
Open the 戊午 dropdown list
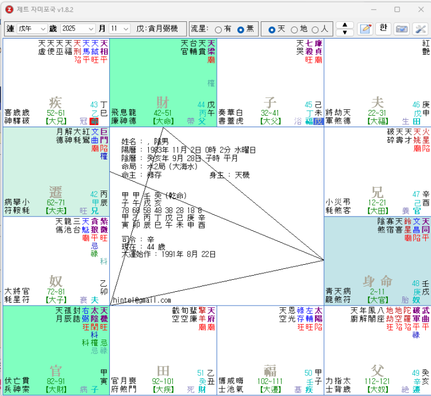[x=32, y=29]
